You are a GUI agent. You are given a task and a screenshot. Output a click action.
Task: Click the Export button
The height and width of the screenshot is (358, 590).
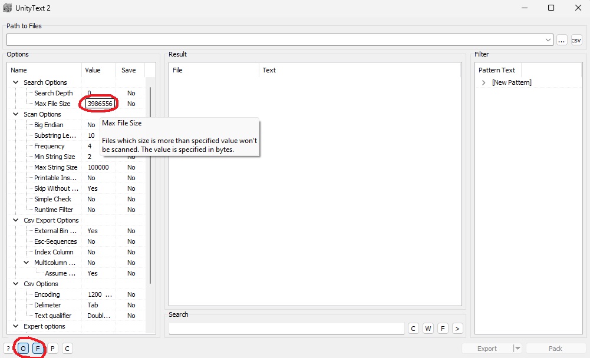(487, 349)
